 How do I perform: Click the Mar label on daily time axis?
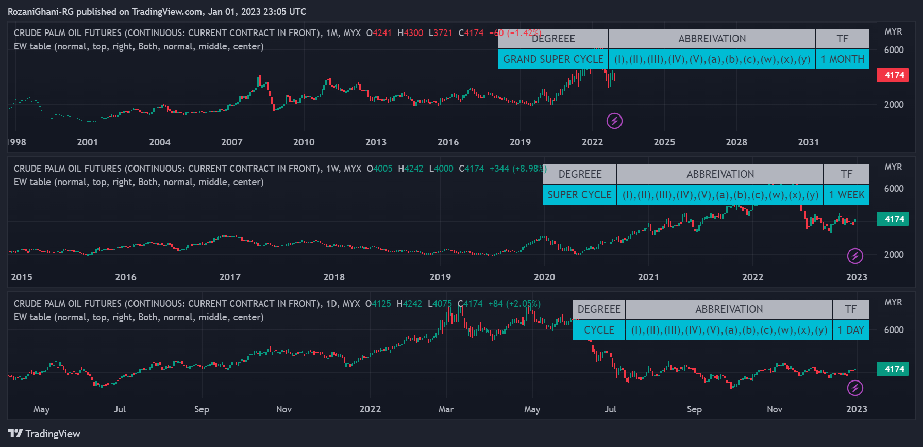click(446, 409)
